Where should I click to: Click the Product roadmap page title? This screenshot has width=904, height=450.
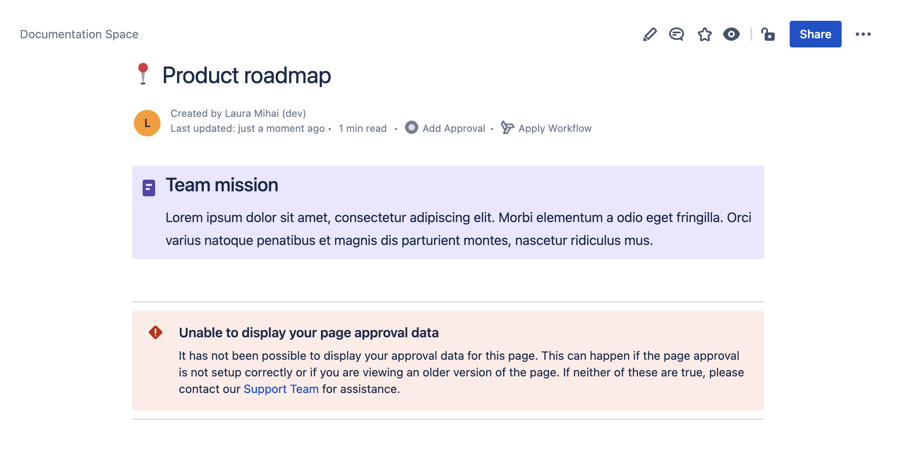pyautogui.click(x=247, y=75)
